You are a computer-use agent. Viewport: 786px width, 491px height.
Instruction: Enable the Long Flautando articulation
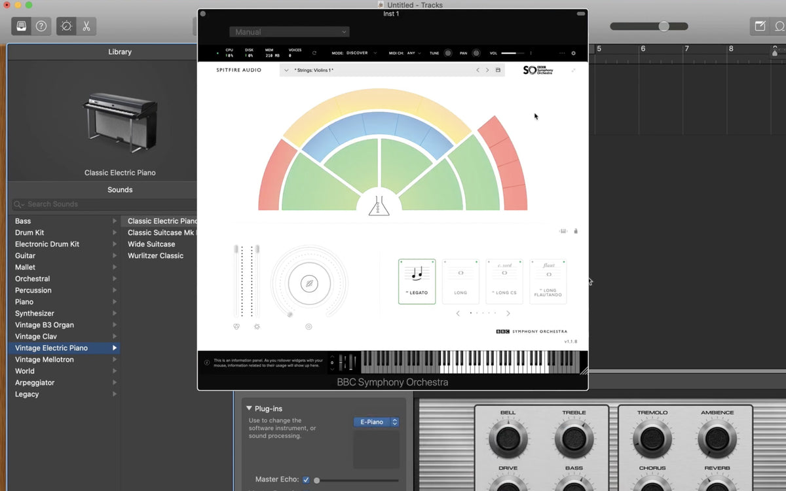pyautogui.click(x=548, y=282)
